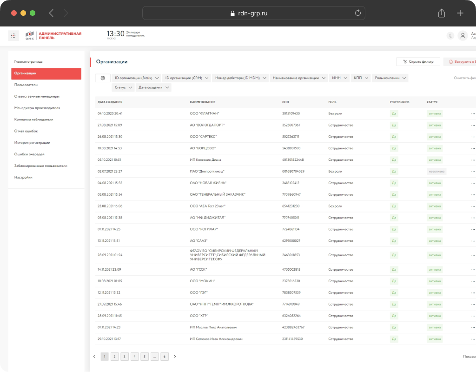Expand Наименование организации filter
The width and height of the screenshot is (476, 372).
[299, 78]
